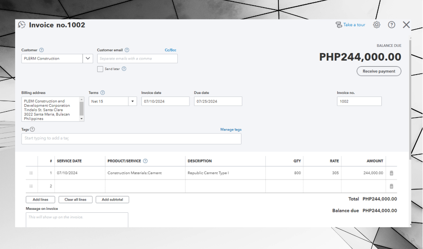Screen dimensions: 423x249
Task: Click Republic Cement Type I description
Action: (x=225, y=173)
